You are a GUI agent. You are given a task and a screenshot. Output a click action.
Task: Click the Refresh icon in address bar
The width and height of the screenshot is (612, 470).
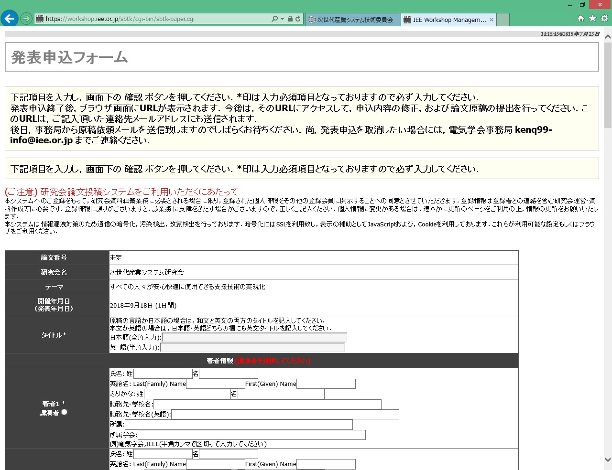point(298,19)
